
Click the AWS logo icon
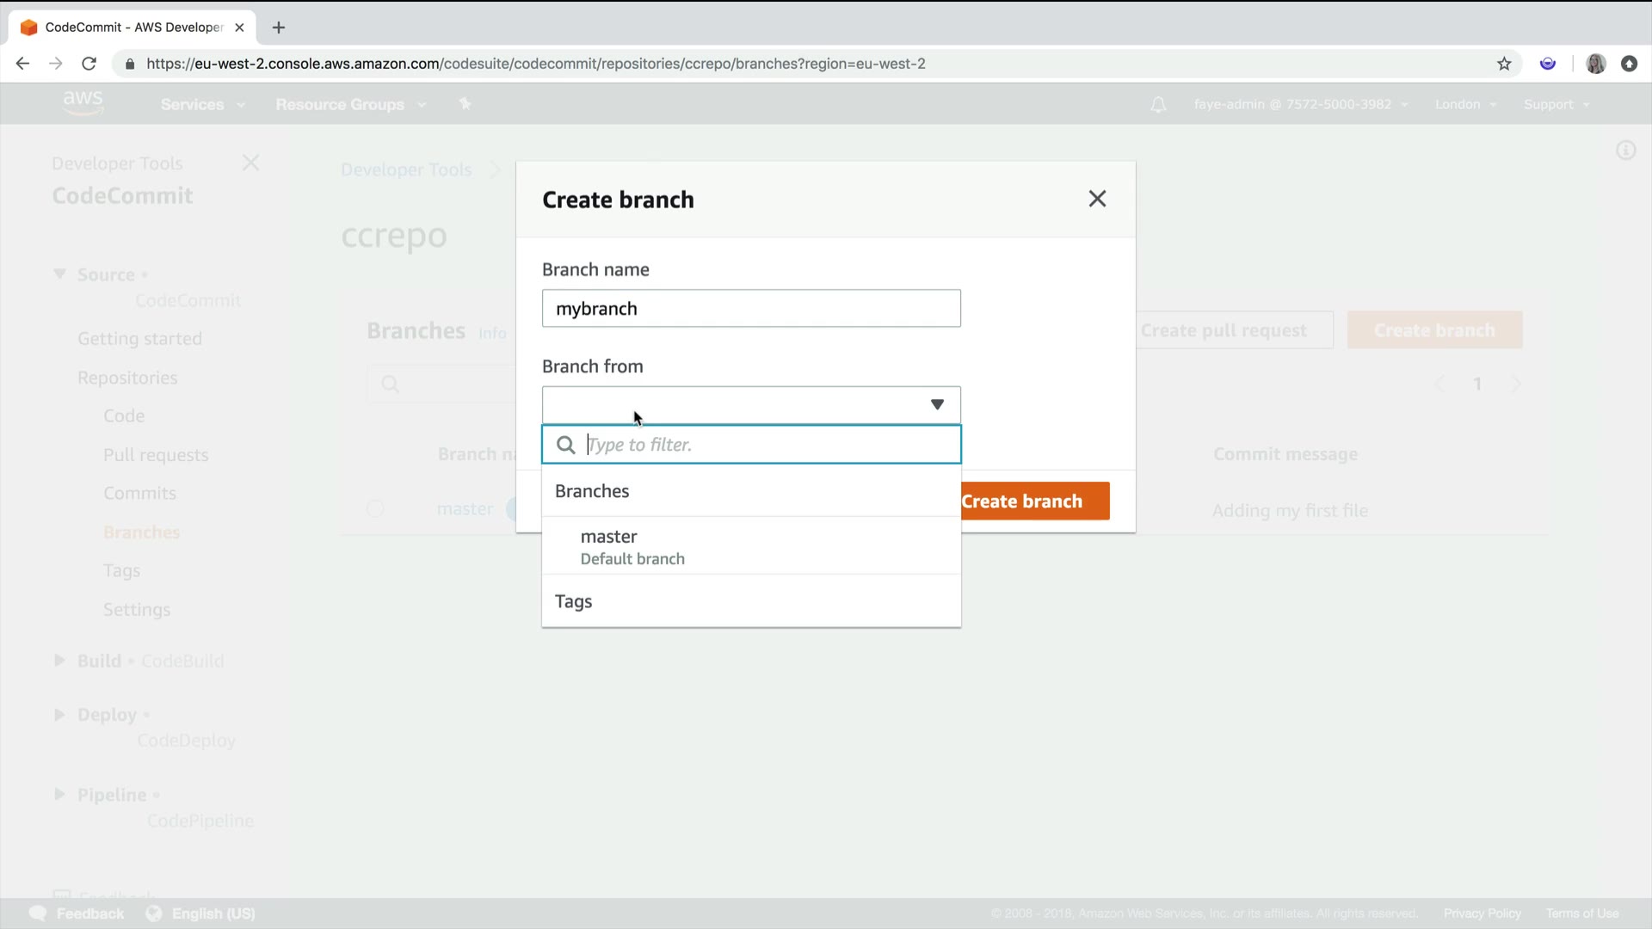pyautogui.click(x=83, y=102)
